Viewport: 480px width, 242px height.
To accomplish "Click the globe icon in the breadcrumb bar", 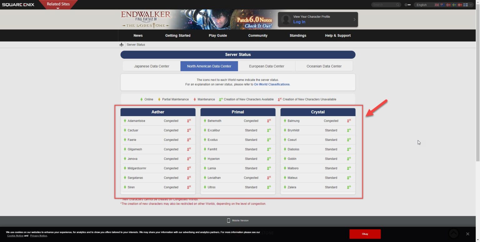I will point(122,44).
